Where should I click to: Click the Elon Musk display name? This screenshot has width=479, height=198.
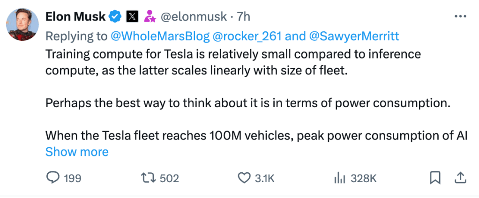click(76, 17)
